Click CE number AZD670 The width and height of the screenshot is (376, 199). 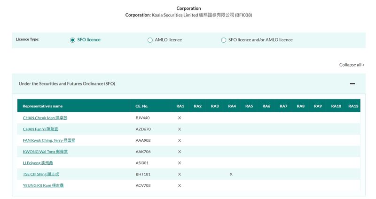[143, 129]
